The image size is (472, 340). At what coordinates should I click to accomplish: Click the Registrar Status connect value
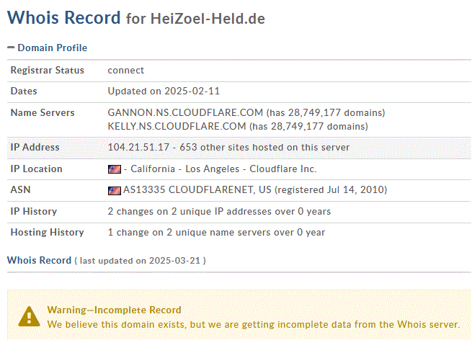(126, 70)
